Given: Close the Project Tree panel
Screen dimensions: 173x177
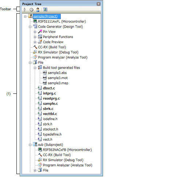Looking at the screenshot, I should [x=99, y=4].
